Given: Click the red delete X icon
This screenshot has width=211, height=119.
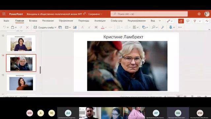Looking at the screenshot, I should coord(27,27).
